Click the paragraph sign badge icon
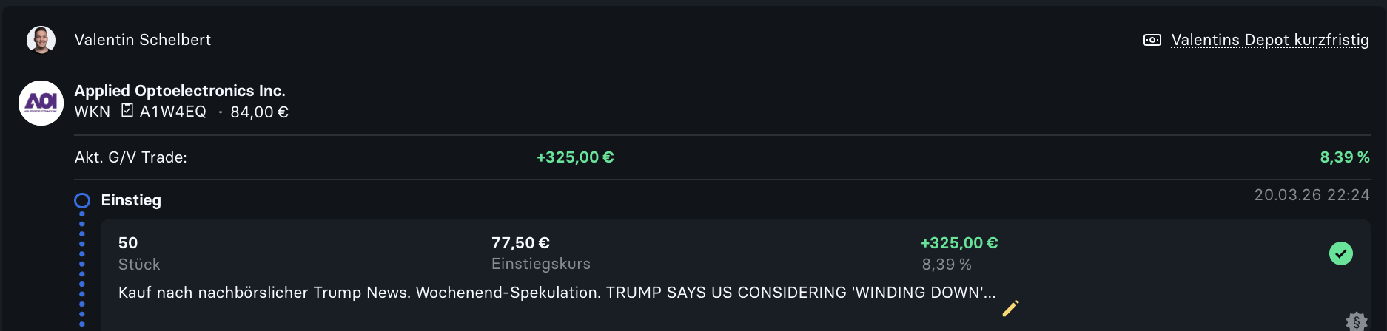The height and width of the screenshot is (331, 1387). [x=1356, y=321]
